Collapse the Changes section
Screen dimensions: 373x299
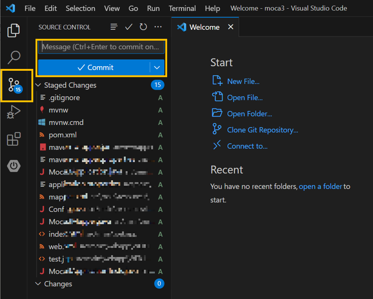(38, 283)
